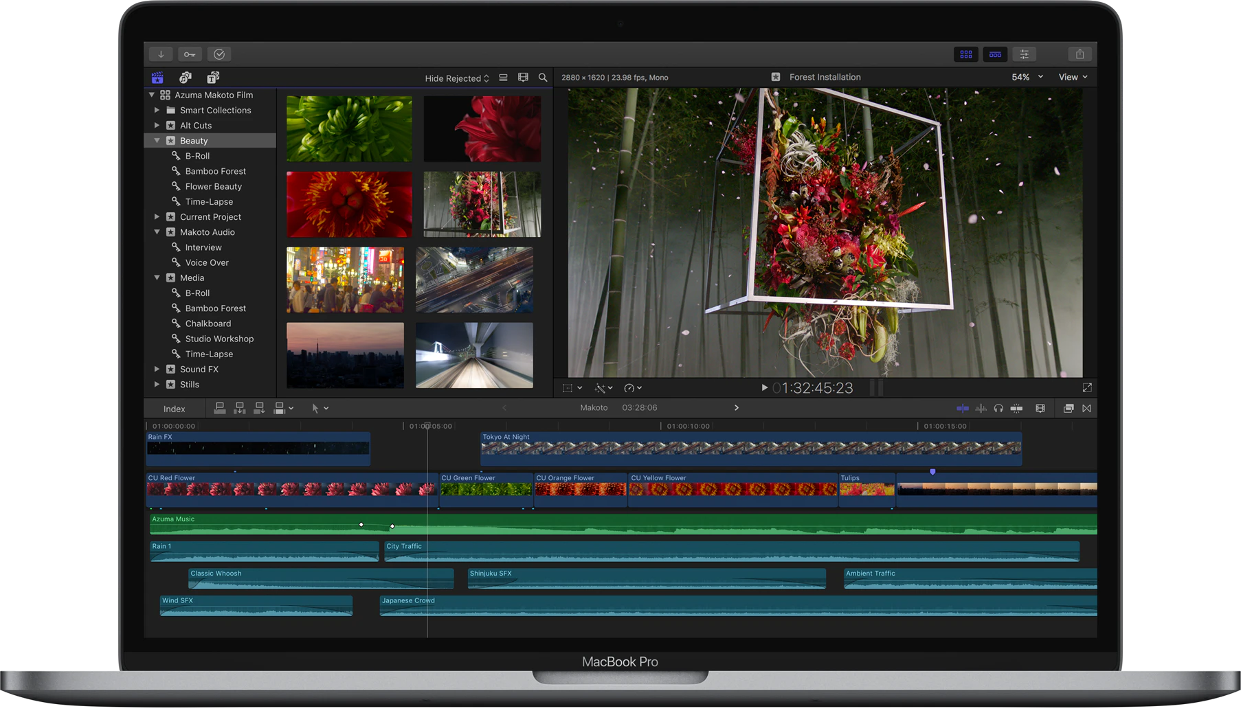Click the import media down-arrow icon

161,54
